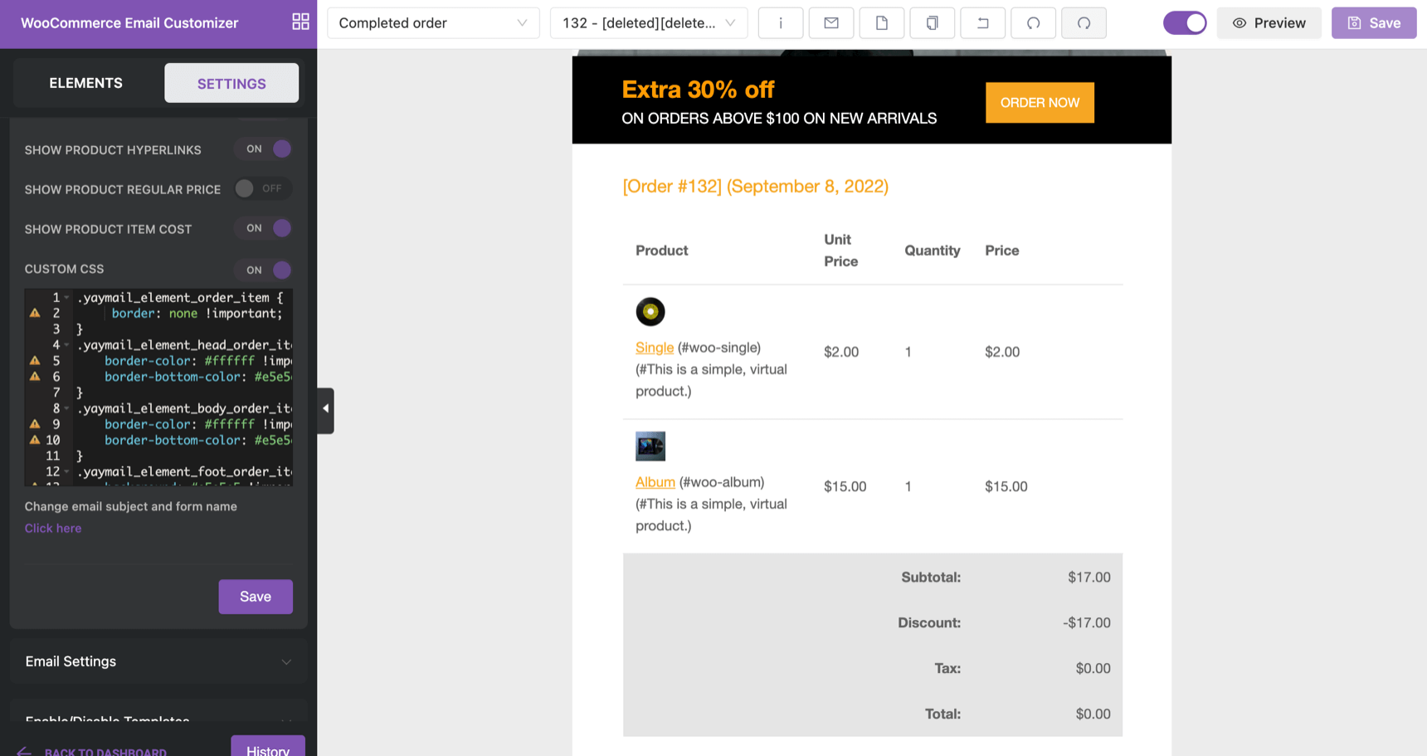Switch to the Elements tab
Screen dimensions: 1427x756
click(x=85, y=82)
